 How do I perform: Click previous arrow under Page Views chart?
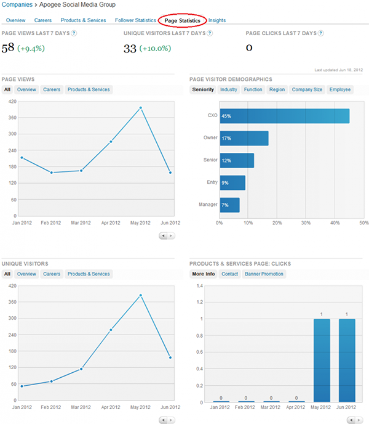163,236
